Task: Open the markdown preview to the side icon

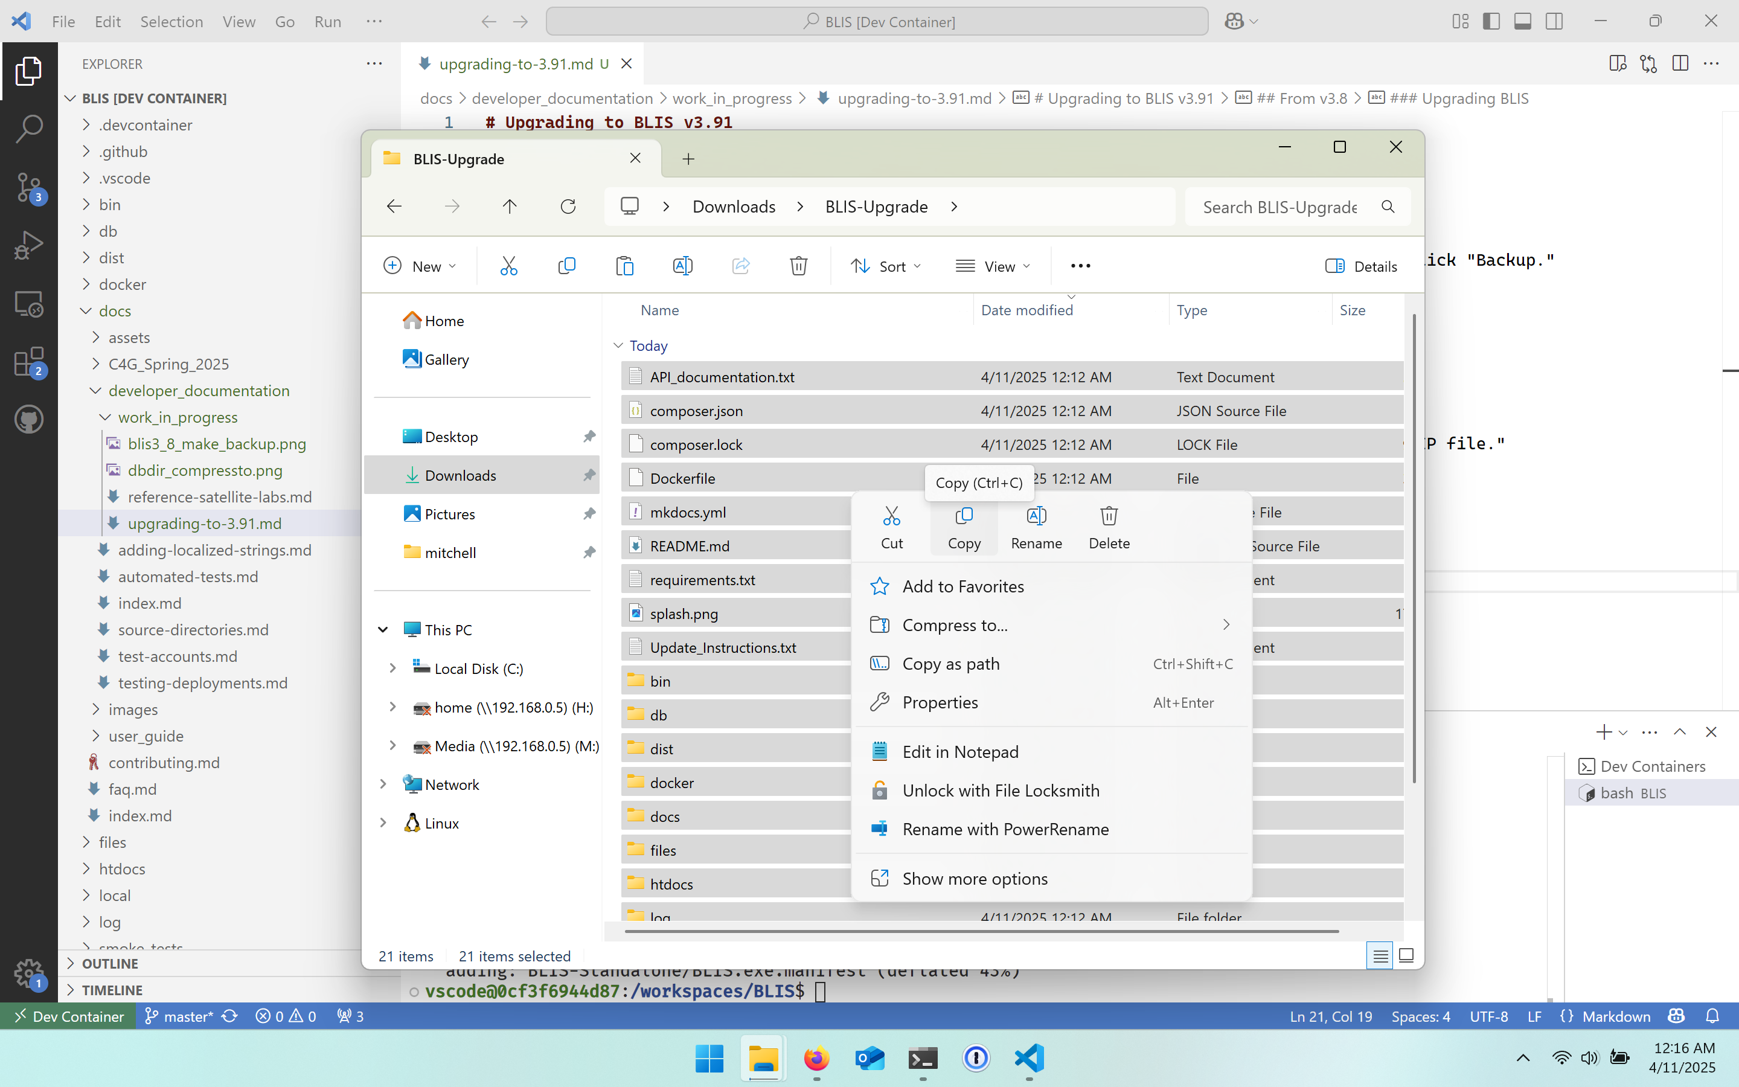Action: 1618,63
